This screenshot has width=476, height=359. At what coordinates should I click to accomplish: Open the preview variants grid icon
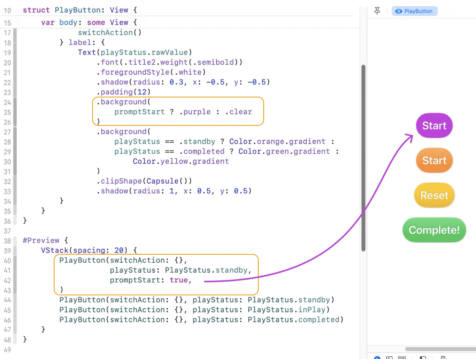[x=402, y=358]
